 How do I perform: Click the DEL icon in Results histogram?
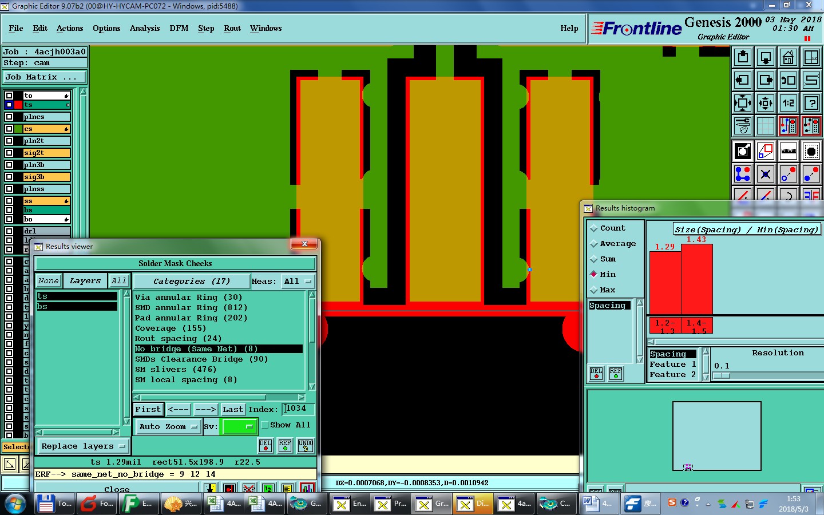click(x=596, y=374)
